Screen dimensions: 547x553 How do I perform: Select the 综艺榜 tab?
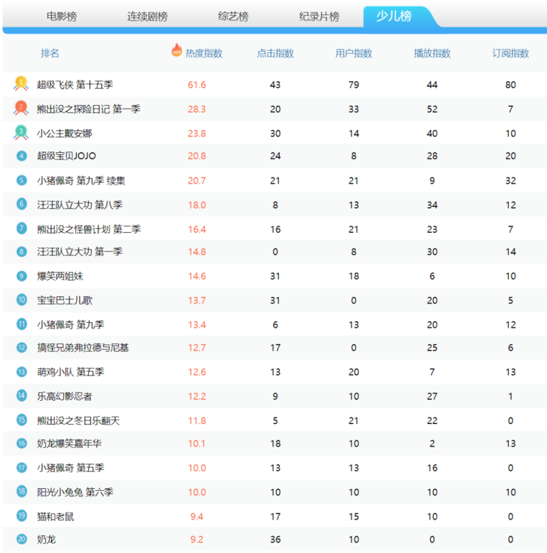click(233, 16)
